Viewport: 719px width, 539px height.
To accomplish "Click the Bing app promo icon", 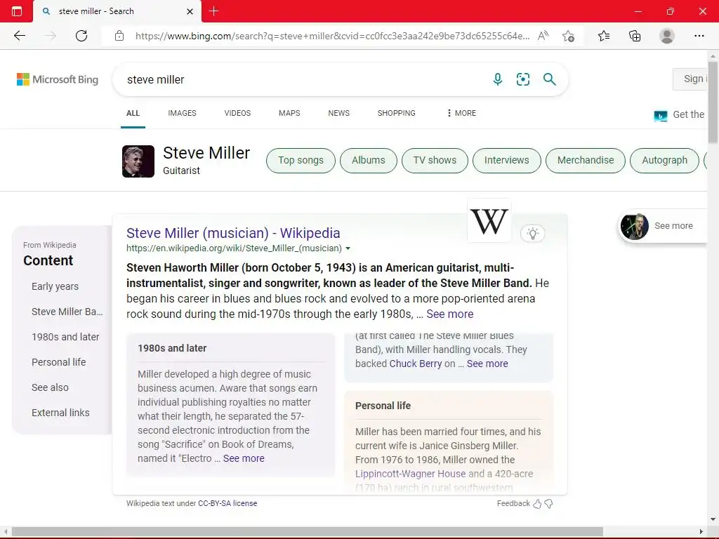I will click(x=660, y=116).
